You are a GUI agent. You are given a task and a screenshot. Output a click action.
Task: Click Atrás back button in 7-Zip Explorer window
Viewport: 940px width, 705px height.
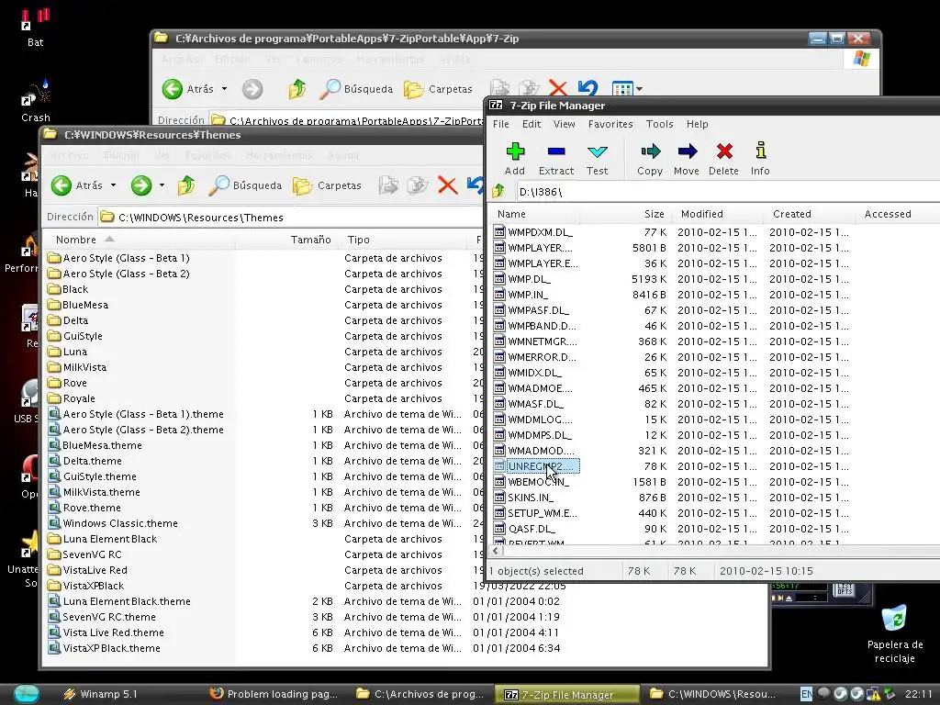tap(188, 89)
